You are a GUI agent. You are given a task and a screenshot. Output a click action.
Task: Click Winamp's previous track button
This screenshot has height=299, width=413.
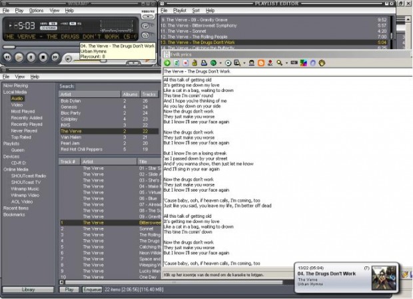7,57
